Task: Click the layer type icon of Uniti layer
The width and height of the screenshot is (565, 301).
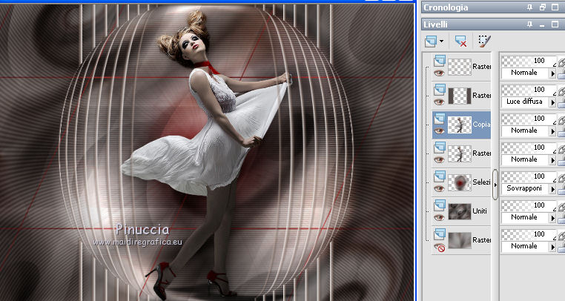Action: coord(438,204)
